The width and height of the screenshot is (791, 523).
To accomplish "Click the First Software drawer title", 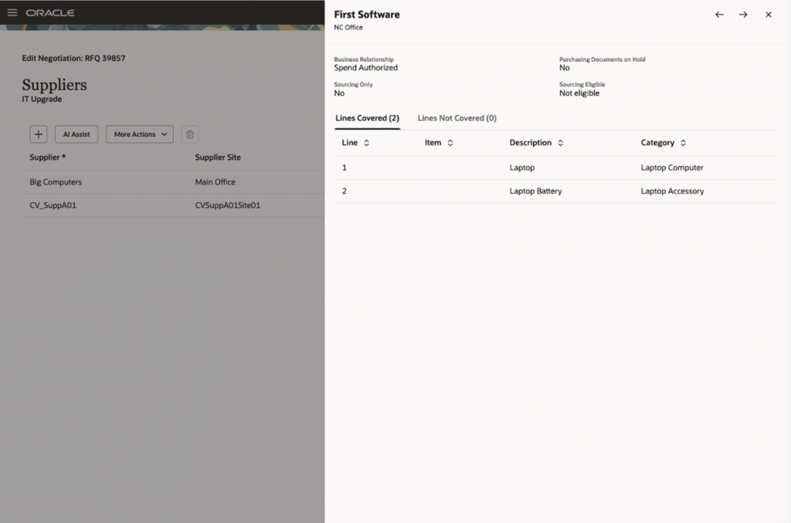I will 367,15.
